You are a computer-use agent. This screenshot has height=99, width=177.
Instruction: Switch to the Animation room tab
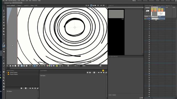[x=152, y=1]
